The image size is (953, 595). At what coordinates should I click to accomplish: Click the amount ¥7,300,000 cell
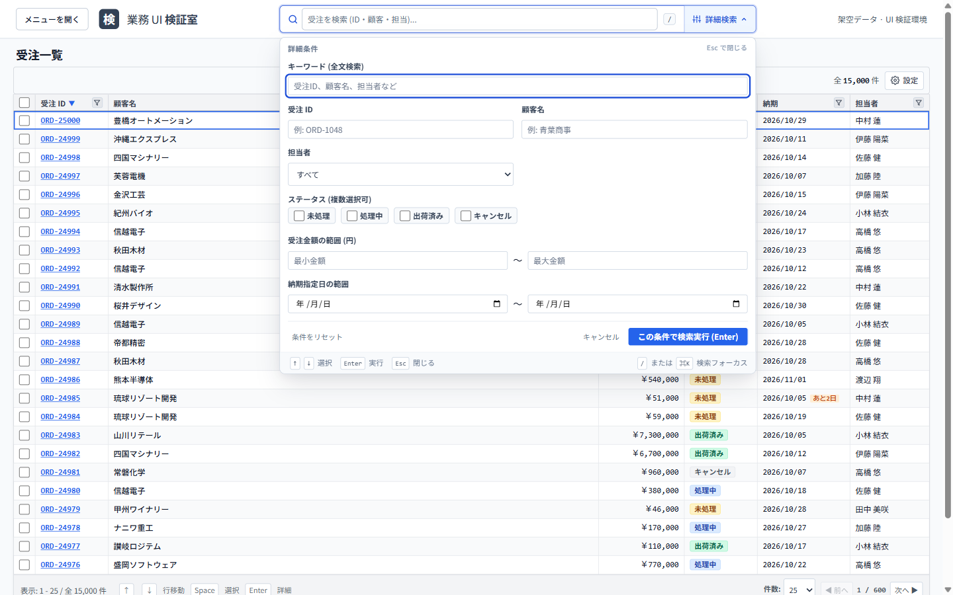point(655,436)
